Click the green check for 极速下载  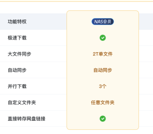(103, 38)
